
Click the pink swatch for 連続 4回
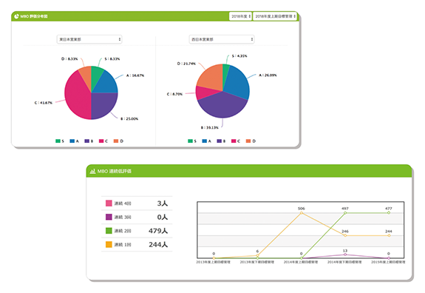click(x=109, y=203)
